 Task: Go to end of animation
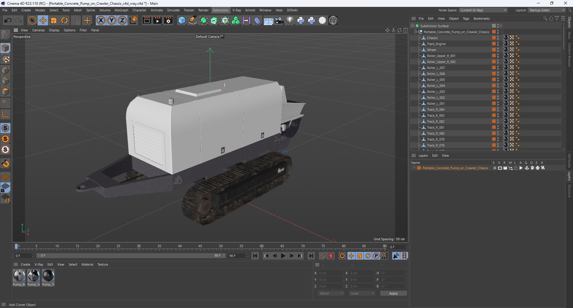tap(311, 256)
